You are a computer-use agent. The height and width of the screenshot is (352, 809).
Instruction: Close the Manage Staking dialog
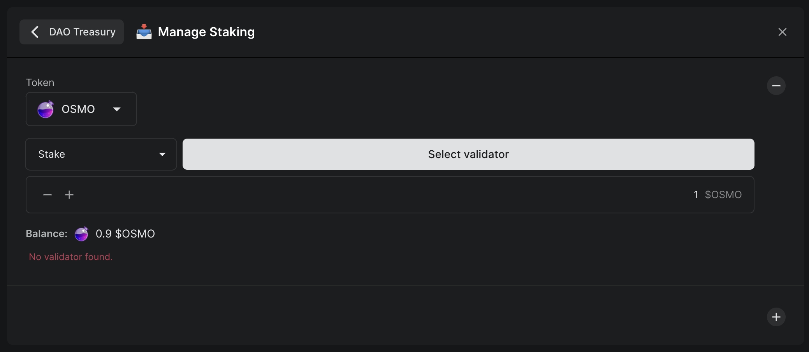782,32
